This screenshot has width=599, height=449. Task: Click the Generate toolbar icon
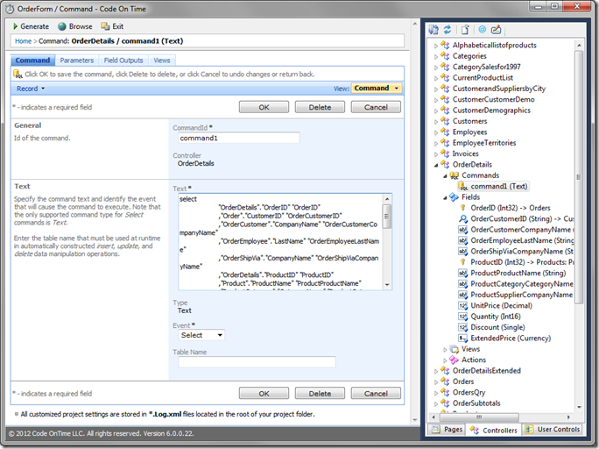click(x=16, y=26)
